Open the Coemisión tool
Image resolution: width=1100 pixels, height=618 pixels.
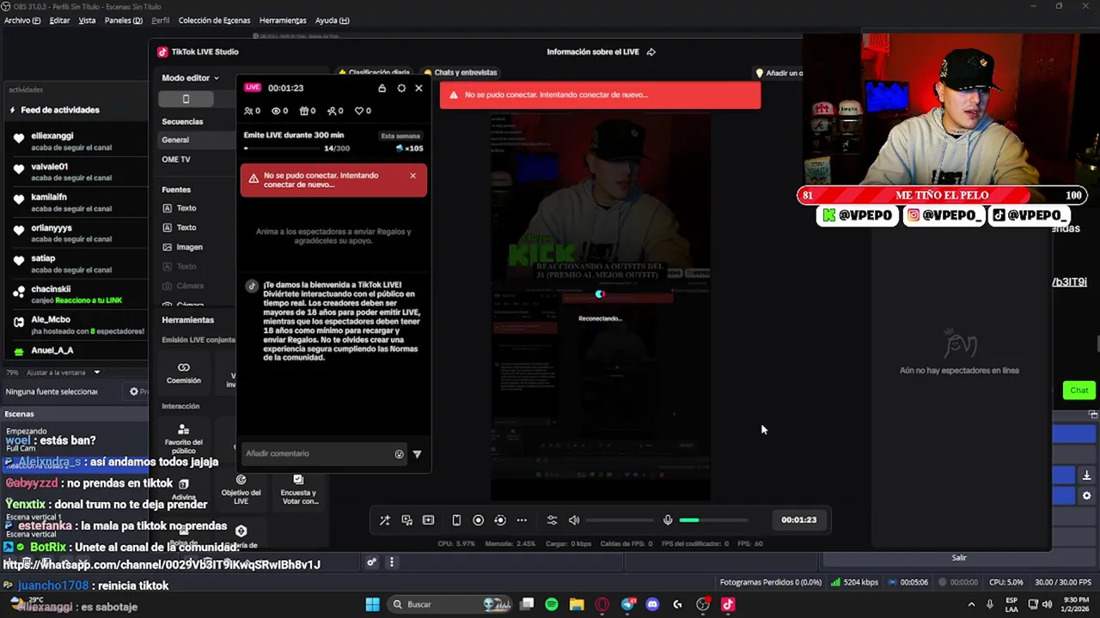[184, 373]
